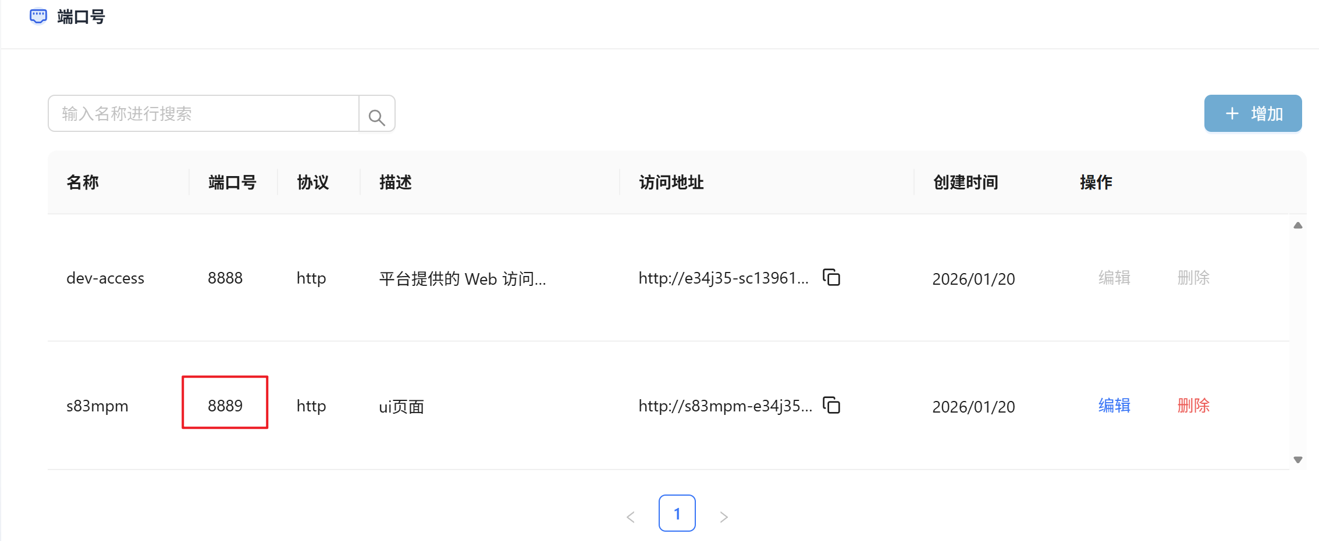This screenshot has width=1319, height=541.
Task: Click the next page arrow
Action: point(723,515)
